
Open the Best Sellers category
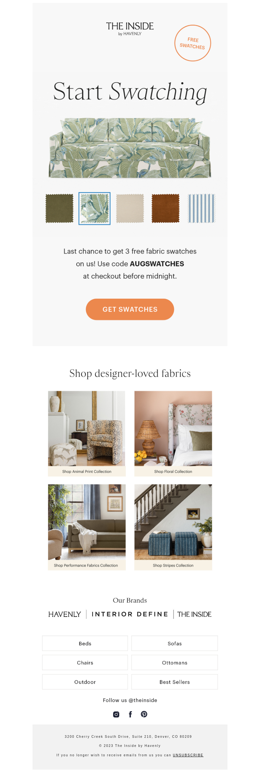[x=175, y=682]
